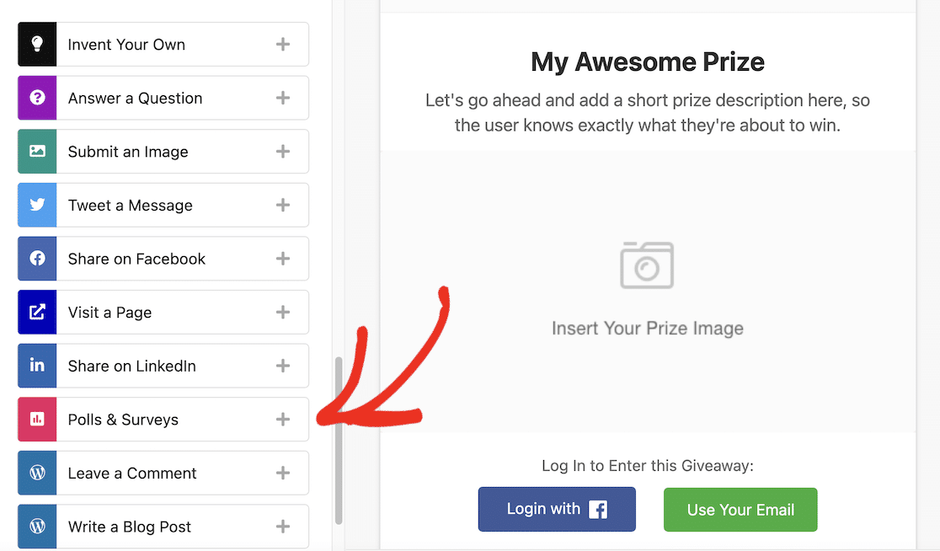The height and width of the screenshot is (551, 940).
Task: Select the purple Answer a Question icon
Action: pos(37,98)
